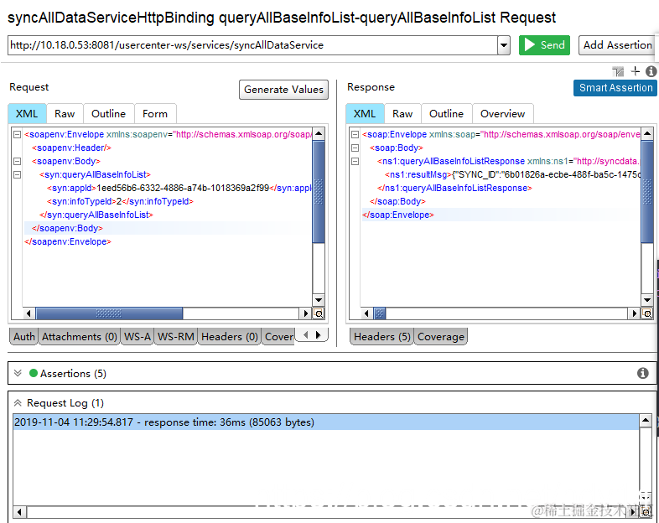Viewport: 659px width, 523px height.
Task: Click inside the endpoint URL field
Action: (x=252, y=45)
